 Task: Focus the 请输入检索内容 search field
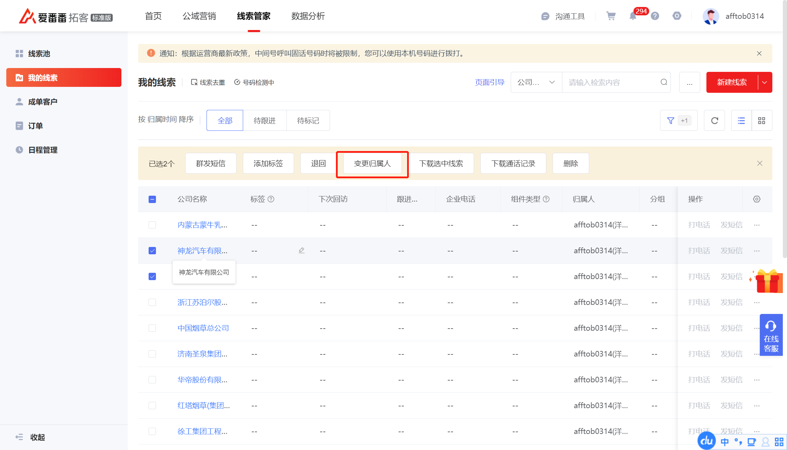[x=610, y=82]
